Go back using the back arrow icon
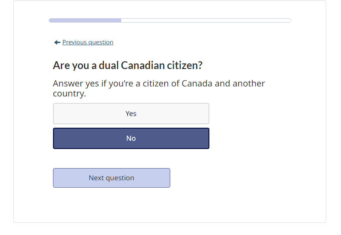The height and width of the screenshot is (235, 341). coord(57,43)
